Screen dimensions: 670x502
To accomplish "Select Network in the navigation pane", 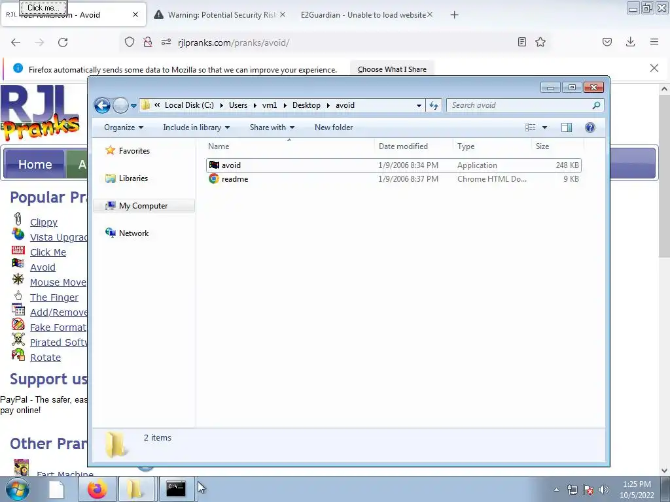I will [x=133, y=233].
